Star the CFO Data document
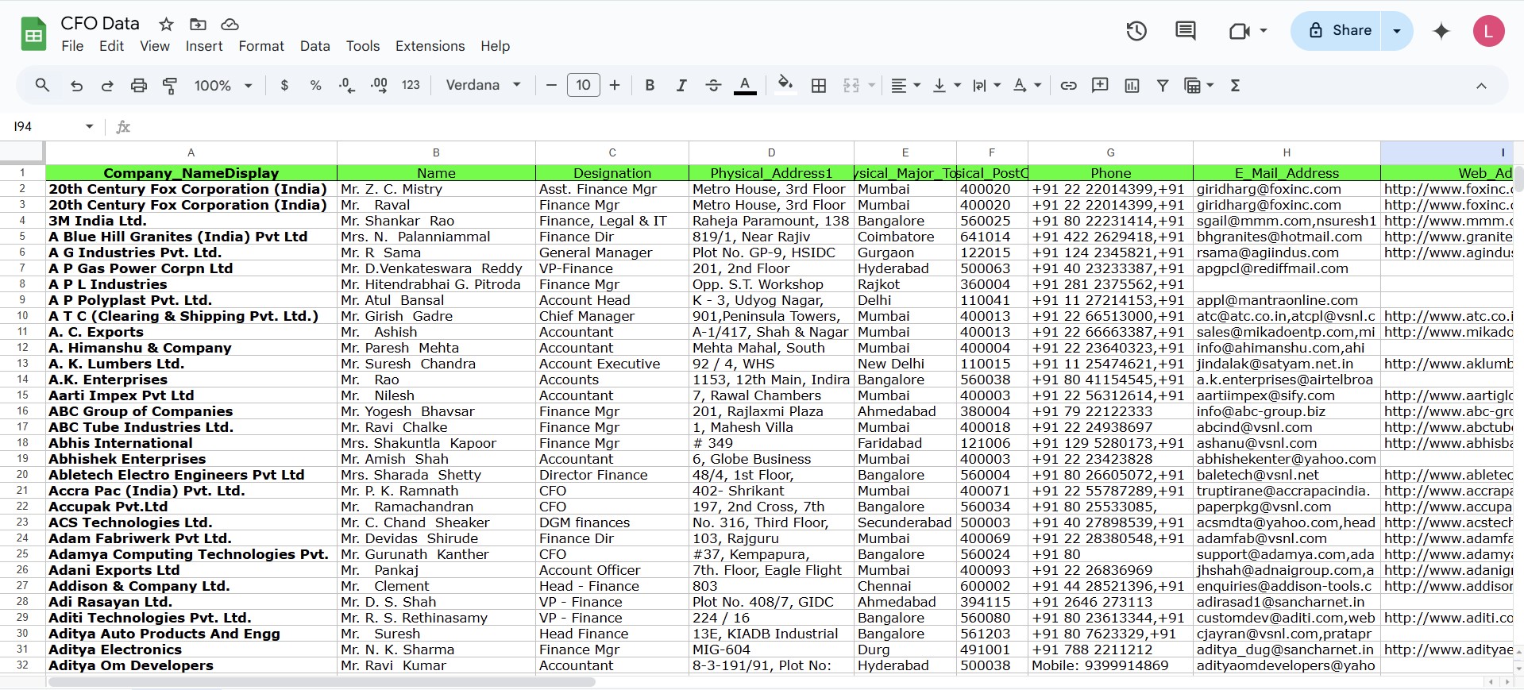Screen dimensions: 1524x690 [166, 24]
